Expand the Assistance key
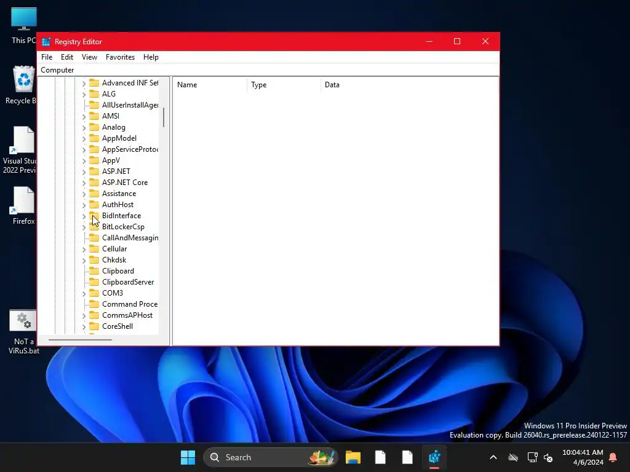630x472 pixels. (84, 194)
